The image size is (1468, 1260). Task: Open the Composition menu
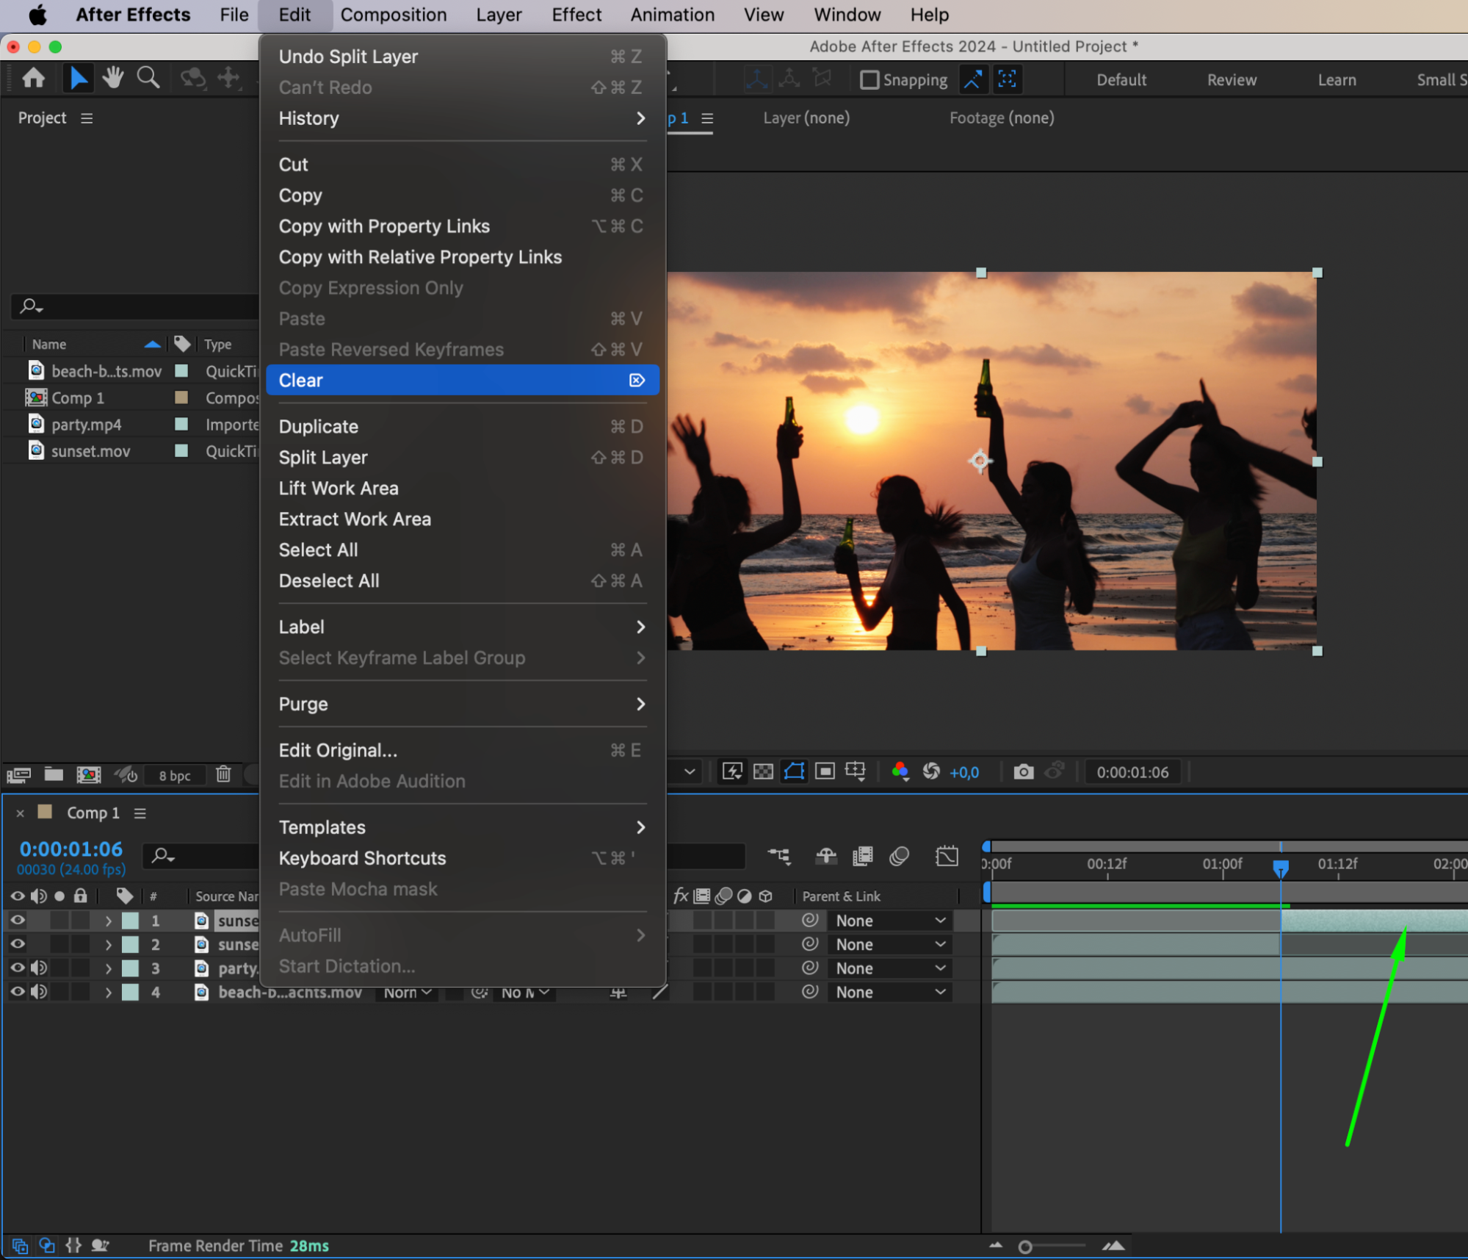coord(393,15)
